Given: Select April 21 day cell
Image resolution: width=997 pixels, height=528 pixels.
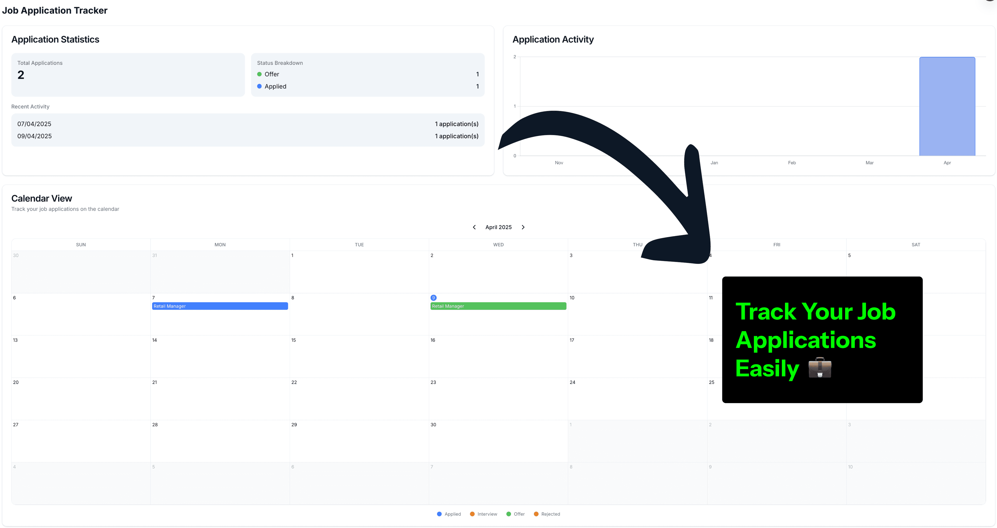Looking at the screenshot, I should click(x=220, y=399).
